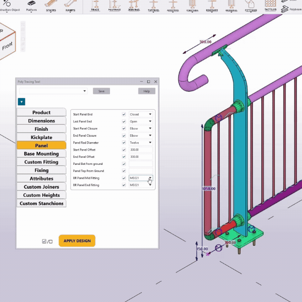Screen dimensions: 302x302
Task: Uncheck the Start Panel End checkbox
Action: pyautogui.click(x=124, y=114)
